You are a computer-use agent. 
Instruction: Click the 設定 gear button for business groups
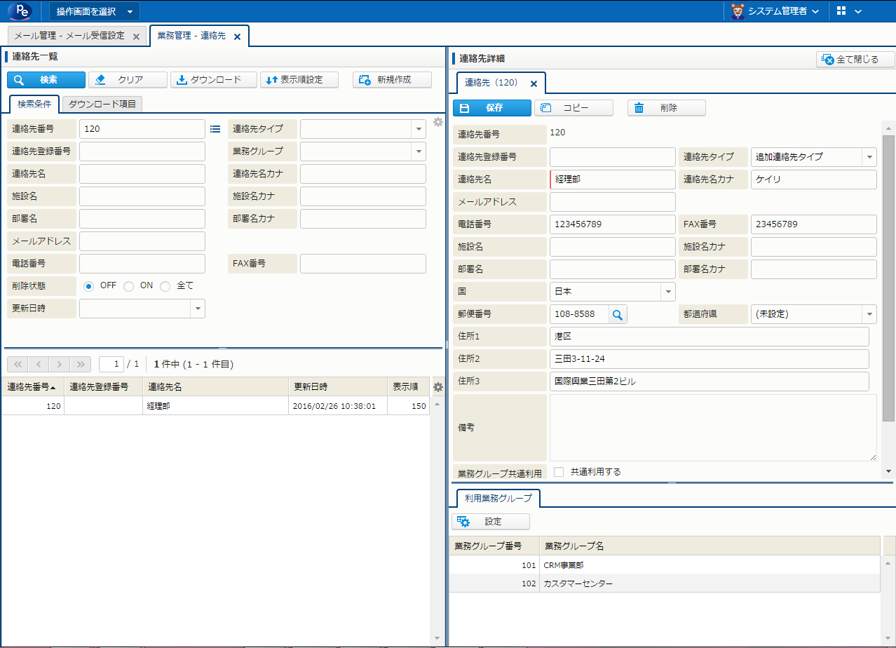[x=491, y=522]
